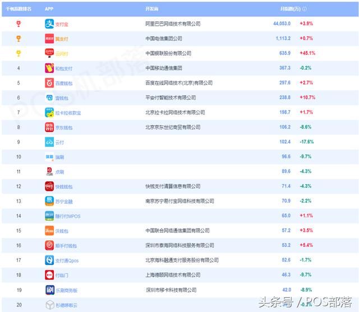The width and height of the screenshot is (359, 312).
Task: Click the monthly index value 635.9
Action: tap(285, 53)
